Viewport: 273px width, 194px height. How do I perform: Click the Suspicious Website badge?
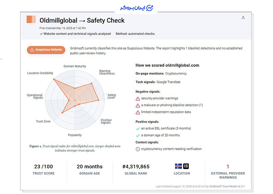pyautogui.click(x=46, y=50)
